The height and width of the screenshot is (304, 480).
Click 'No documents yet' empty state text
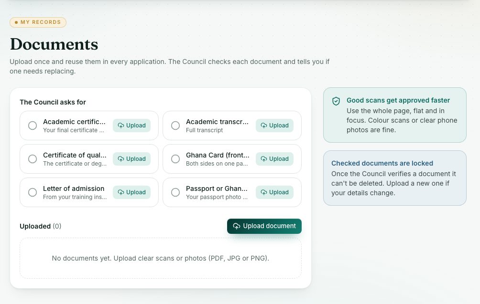(x=161, y=258)
